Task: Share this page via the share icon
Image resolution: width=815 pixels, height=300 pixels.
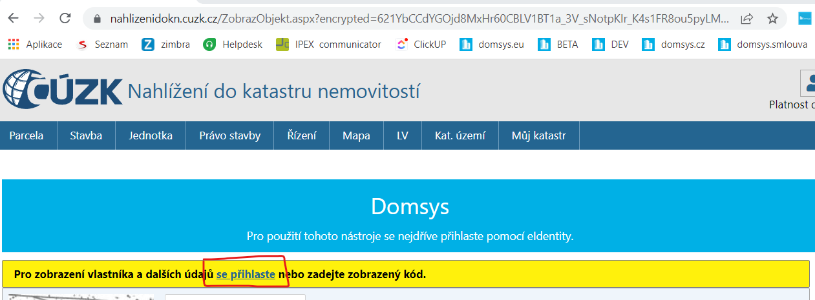Action: 746,19
